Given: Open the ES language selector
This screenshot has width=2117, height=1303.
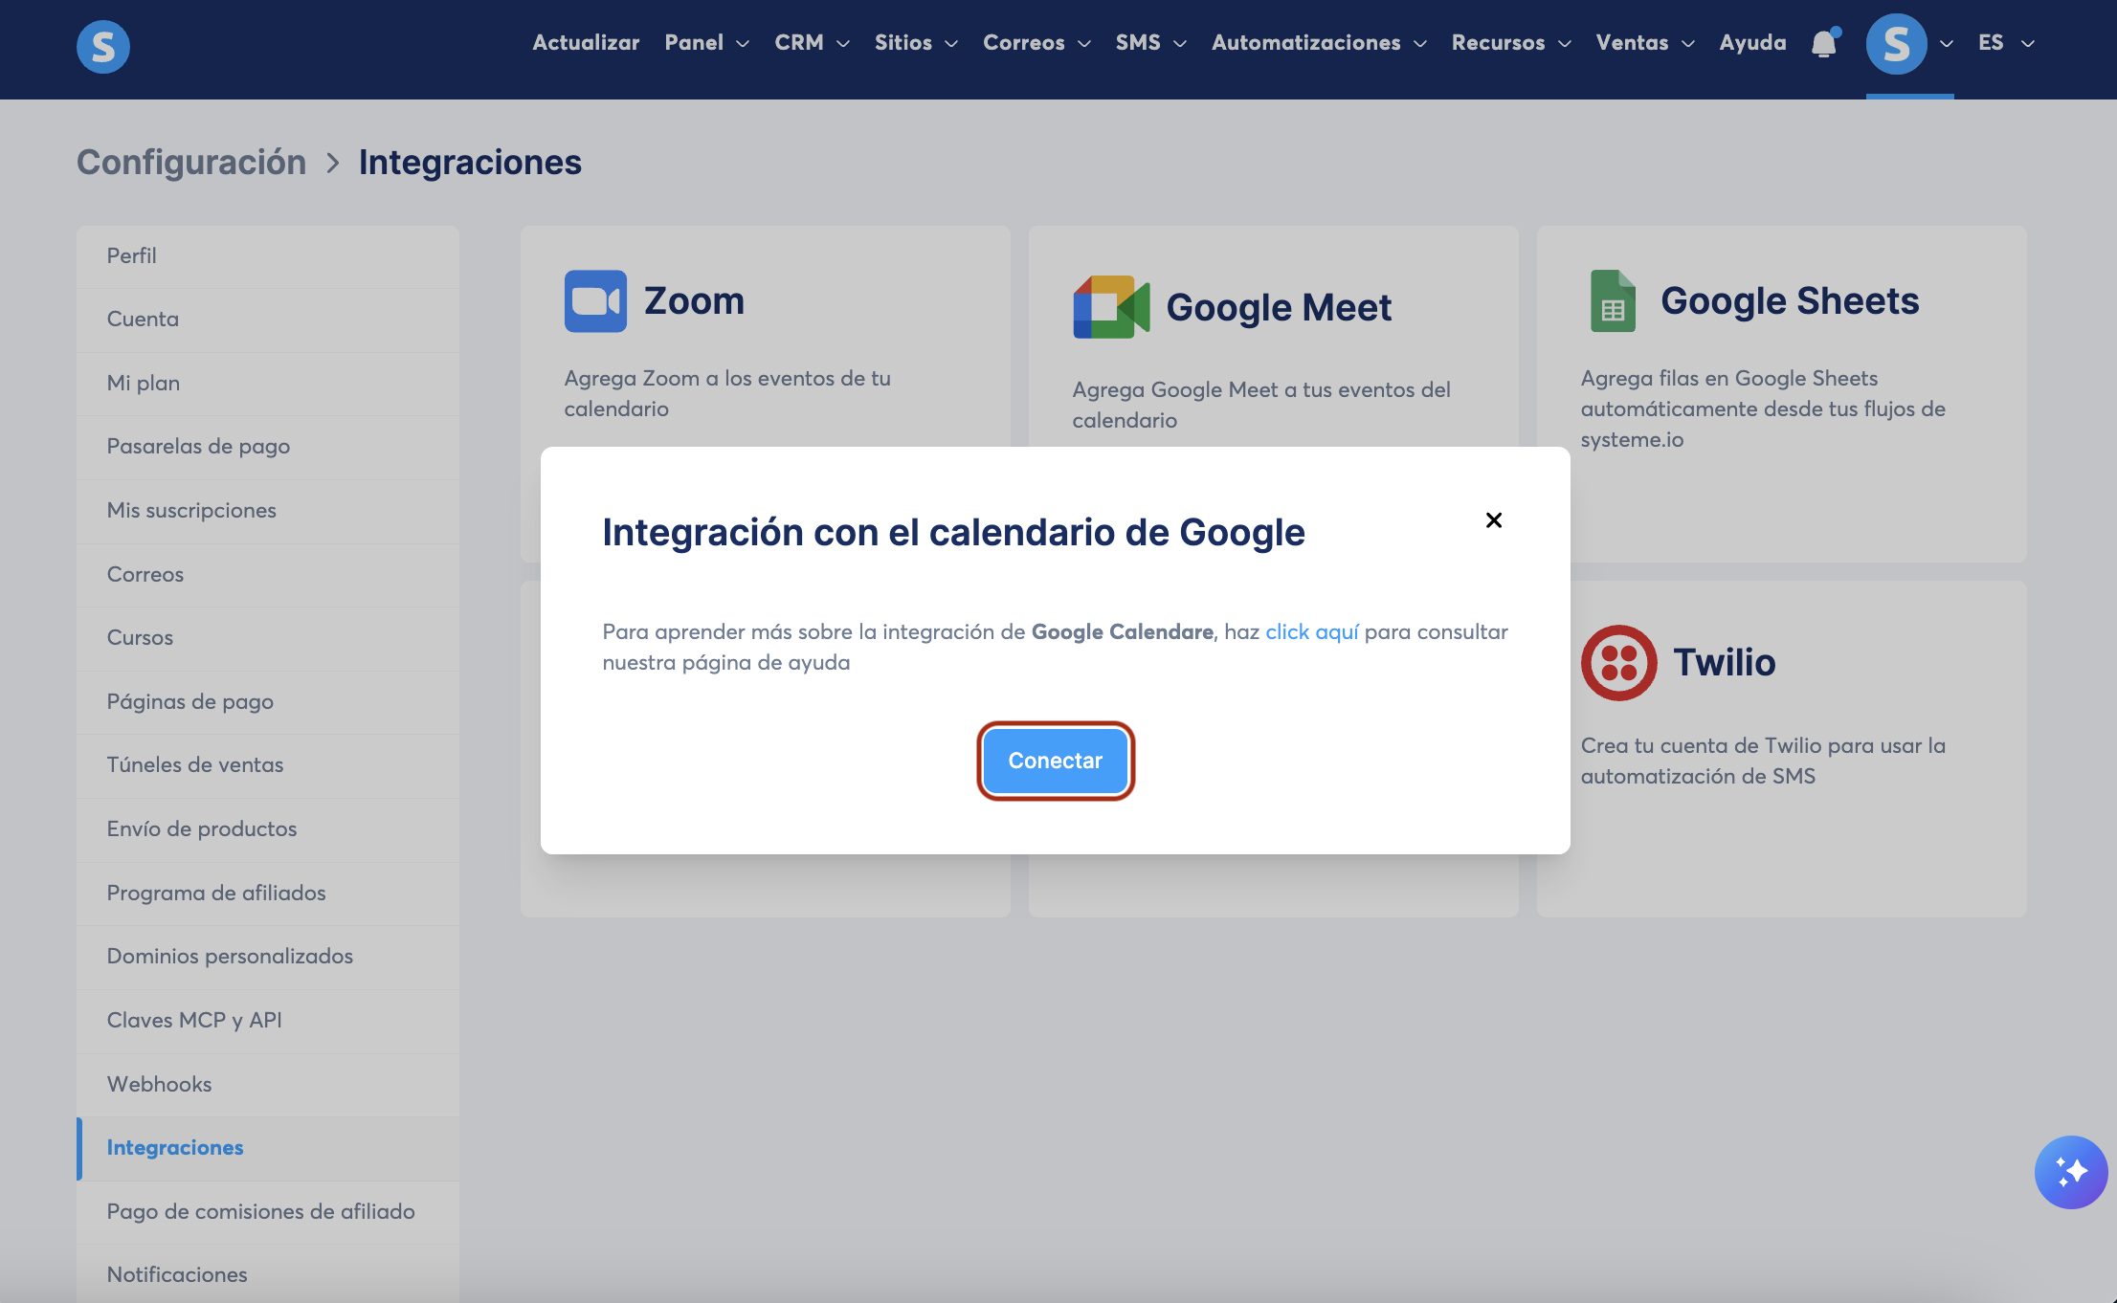Looking at the screenshot, I should [2006, 42].
